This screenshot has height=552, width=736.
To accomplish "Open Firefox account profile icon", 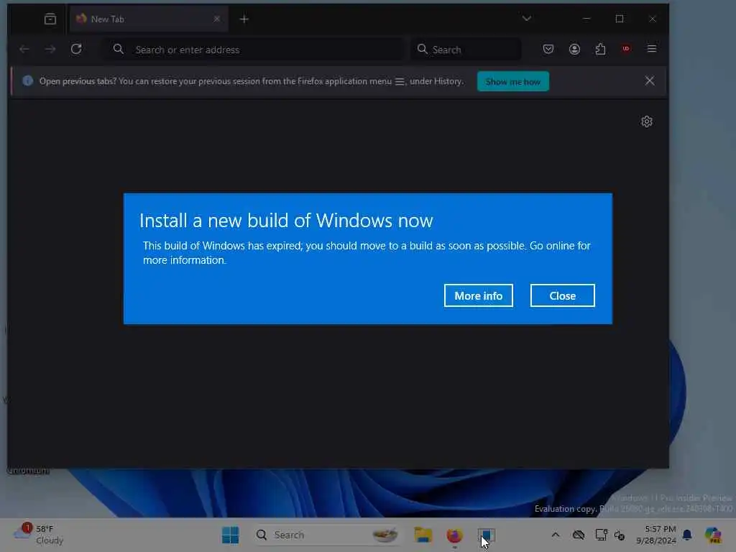I will (574, 49).
